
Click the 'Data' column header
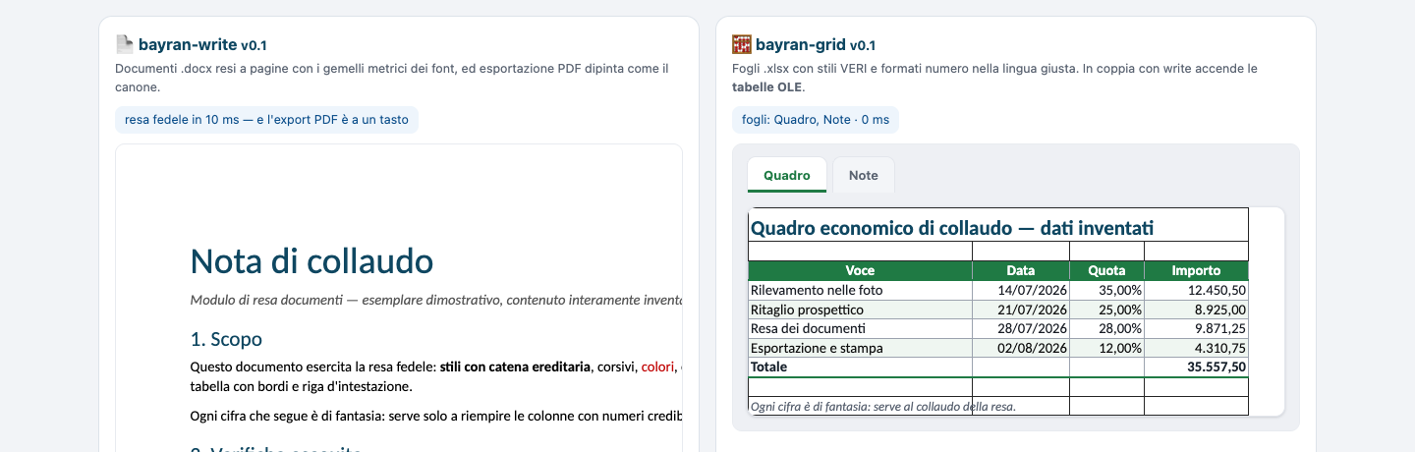pyautogui.click(x=1021, y=270)
